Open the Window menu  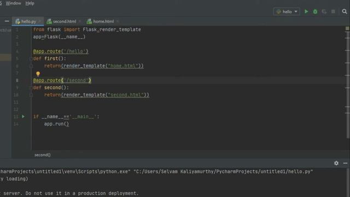pyautogui.click(x=13, y=3)
